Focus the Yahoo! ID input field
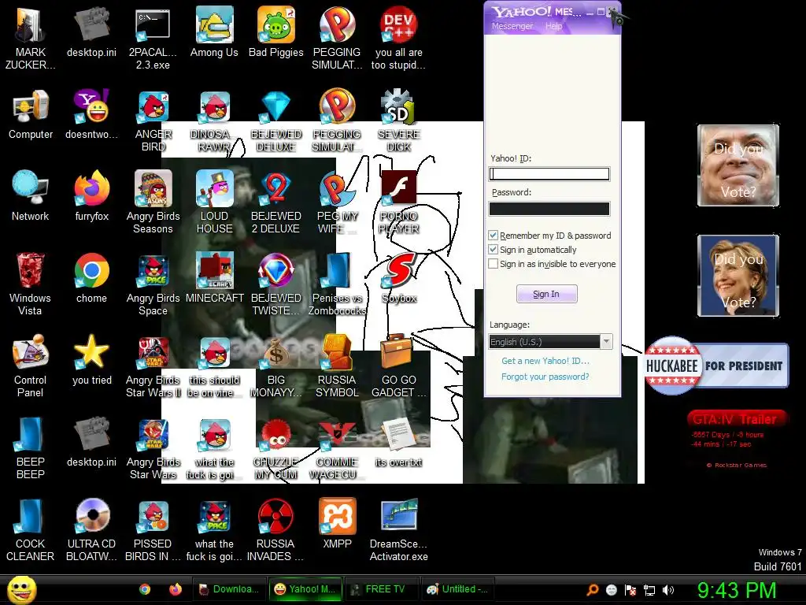Viewport: 806px width, 605px height. [x=549, y=174]
